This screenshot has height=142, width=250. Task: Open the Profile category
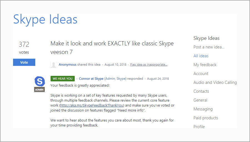pyautogui.click(x=199, y=127)
